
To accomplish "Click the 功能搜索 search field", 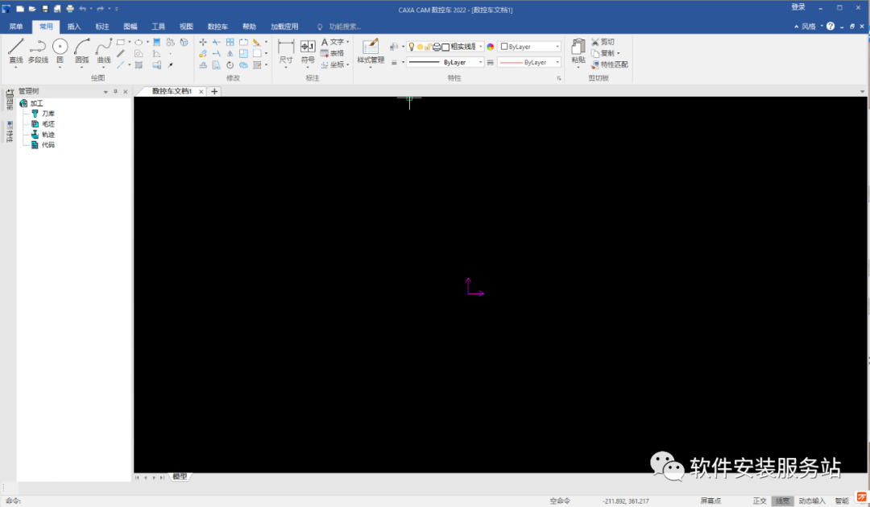I will click(345, 27).
